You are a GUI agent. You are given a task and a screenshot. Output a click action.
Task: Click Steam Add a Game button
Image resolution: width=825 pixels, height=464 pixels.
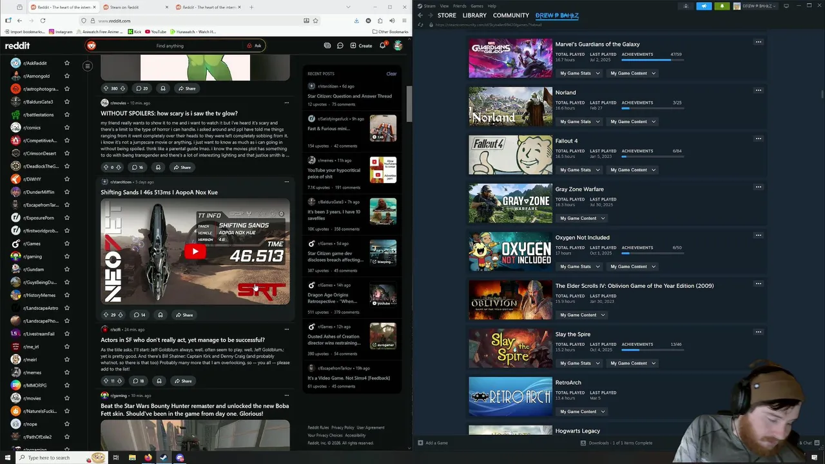coord(432,443)
